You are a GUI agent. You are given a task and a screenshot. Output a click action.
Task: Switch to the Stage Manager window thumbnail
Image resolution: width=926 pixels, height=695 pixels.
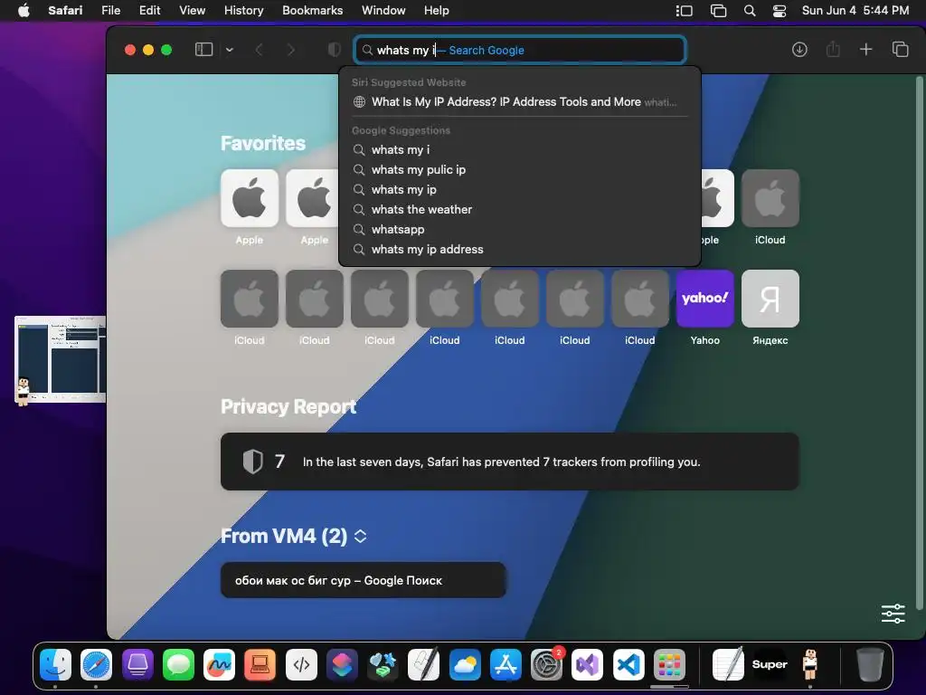(x=61, y=360)
